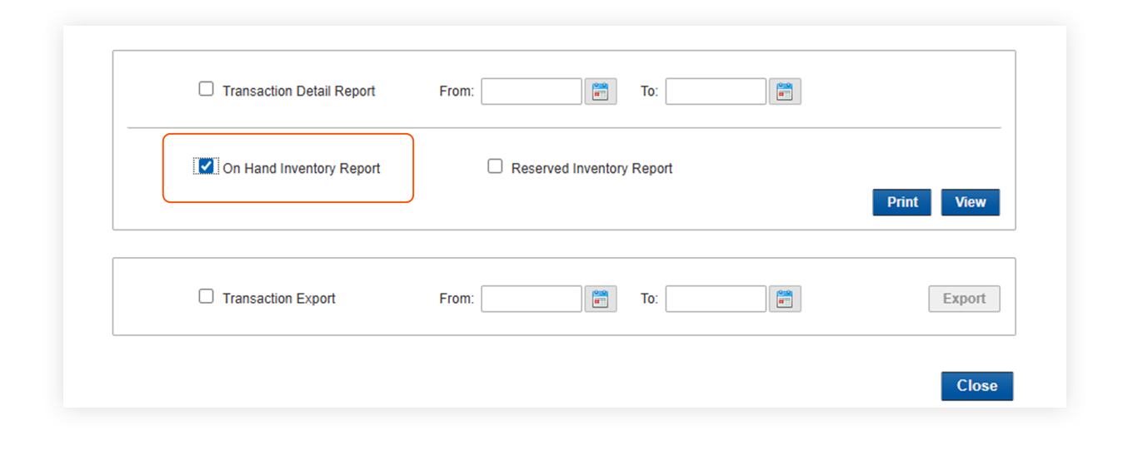Enable the Transaction Detail Report checkbox
1133x450 pixels.
coord(206,88)
